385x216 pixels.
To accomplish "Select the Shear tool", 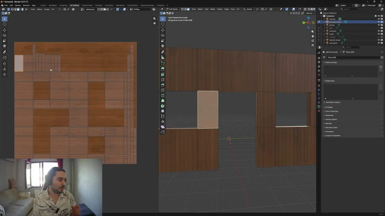I will coord(163,127).
